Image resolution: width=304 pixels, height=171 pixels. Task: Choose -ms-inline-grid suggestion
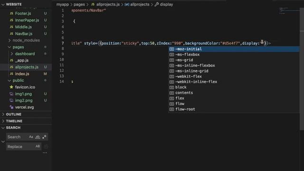[x=234, y=71]
